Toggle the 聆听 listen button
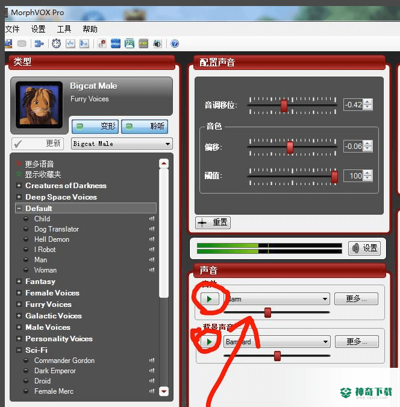The width and height of the screenshot is (400, 407). click(x=145, y=127)
